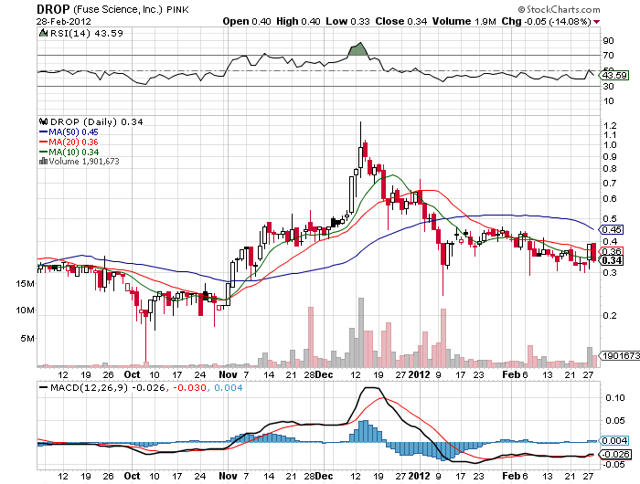Click the MACD signal value -0.030
The image size is (640, 484).
[x=189, y=387]
